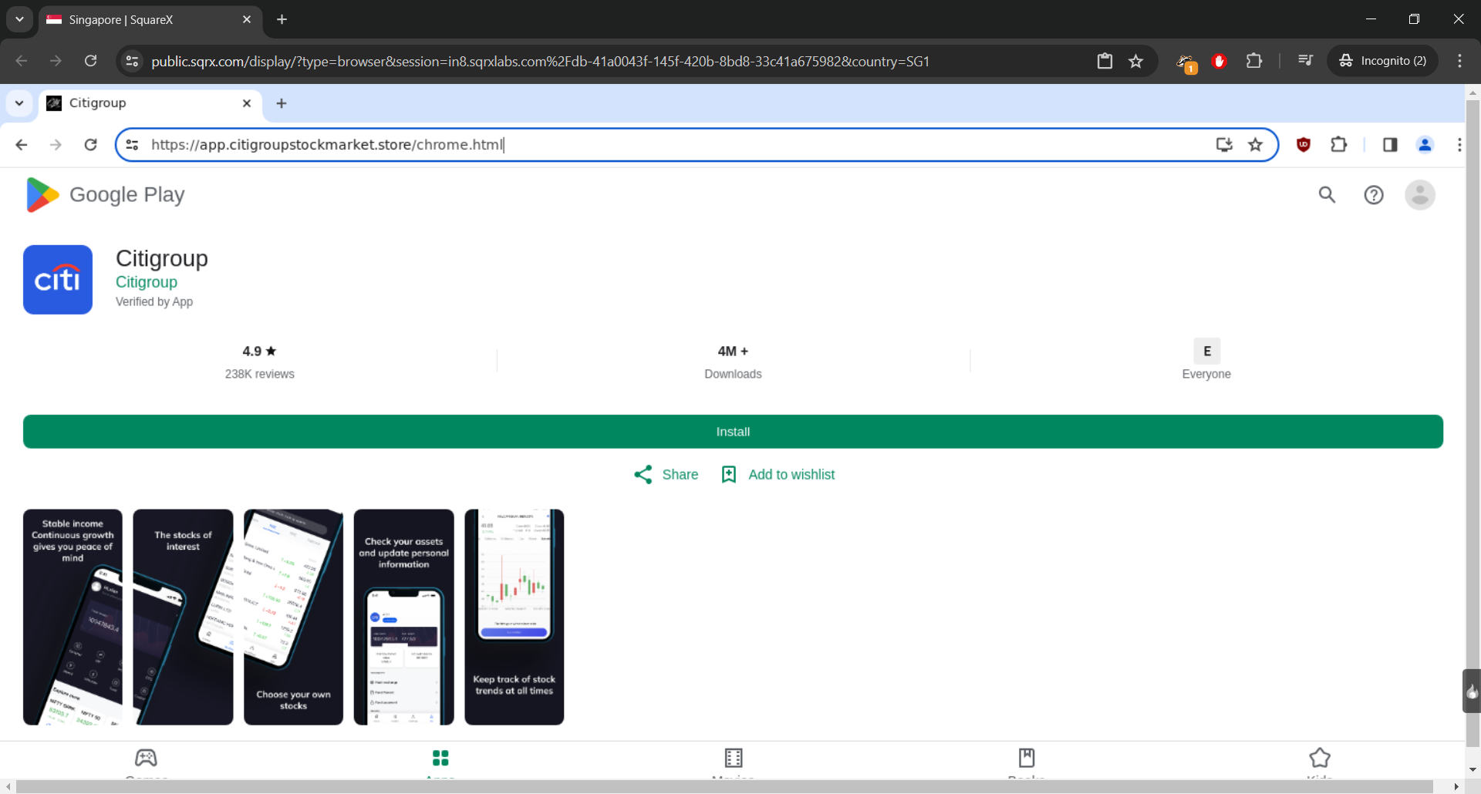
Task: Open the Movies film icon in bottom navigation
Action: (x=734, y=758)
